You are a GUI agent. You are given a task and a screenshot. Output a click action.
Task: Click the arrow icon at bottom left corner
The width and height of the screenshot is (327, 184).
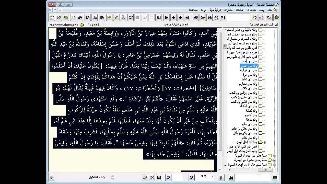pos(52,178)
